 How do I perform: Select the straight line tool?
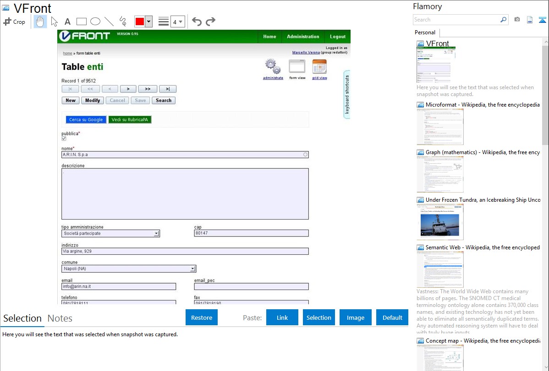click(x=109, y=22)
